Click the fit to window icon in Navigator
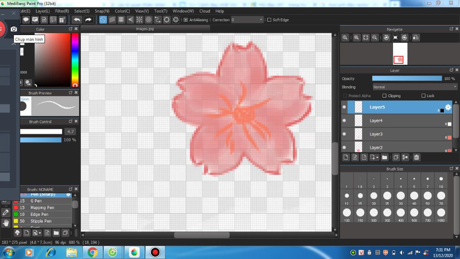Viewport: 460px width, 259px height. tap(366, 38)
